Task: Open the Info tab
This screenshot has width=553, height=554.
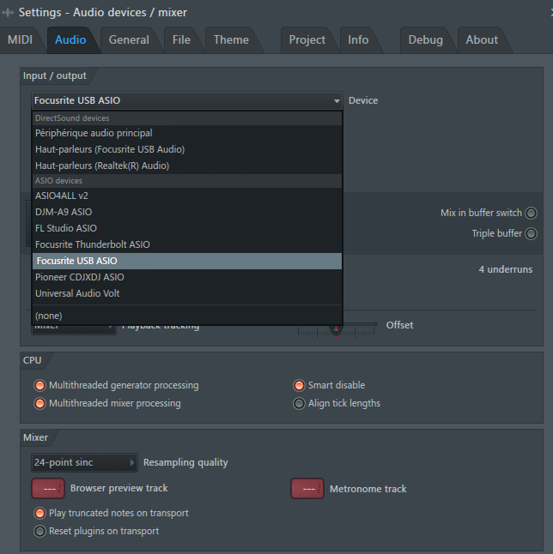Action: (x=358, y=40)
